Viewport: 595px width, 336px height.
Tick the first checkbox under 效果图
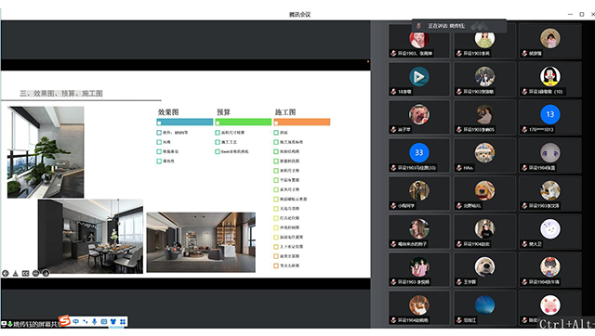[159, 133]
